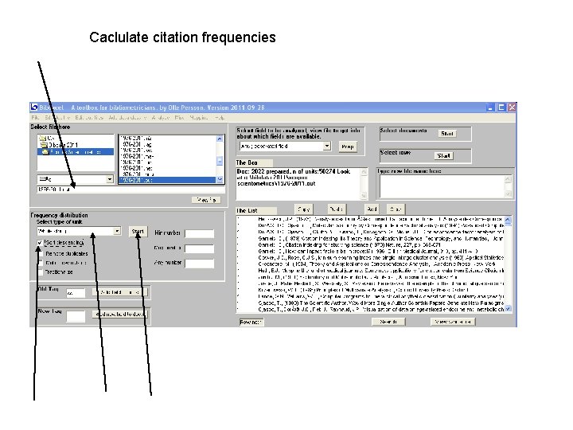Open the File menu
Screen dimensions: 573x430
pos(35,117)
